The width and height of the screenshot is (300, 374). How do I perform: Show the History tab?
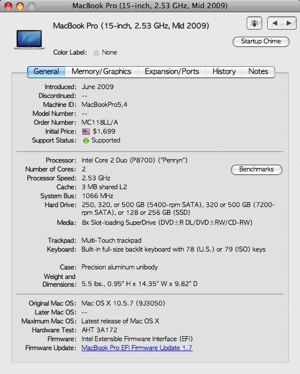(224, 72)
